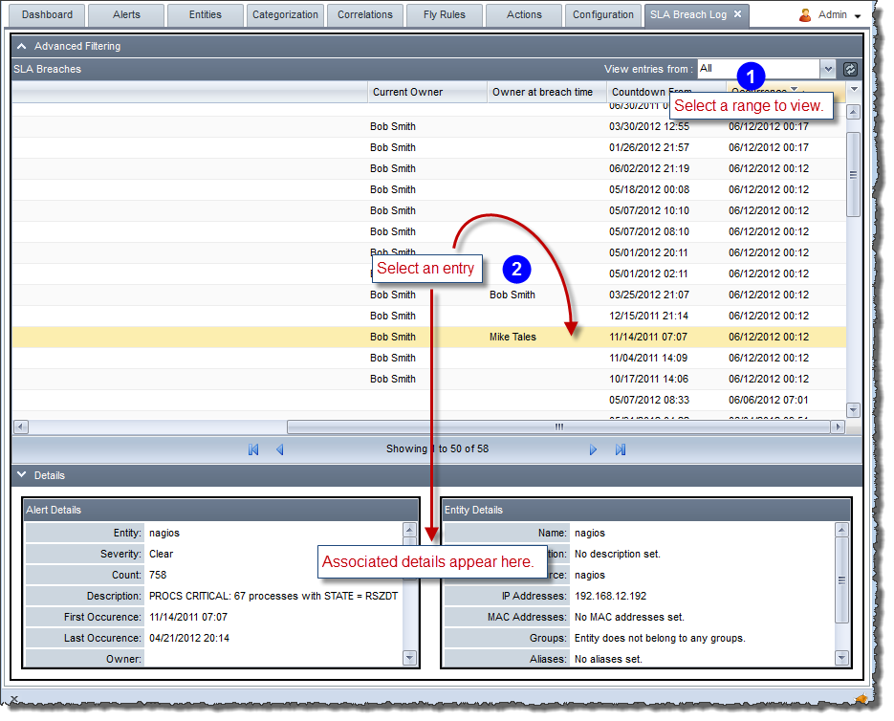Click the Admin user icon
This screenshot has width=894, height=721.
click(805, 15)
